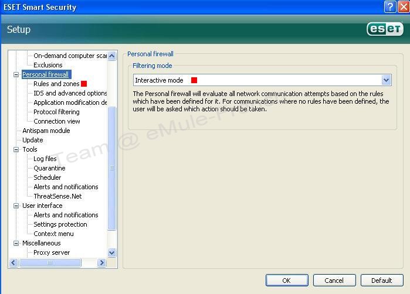Screen dimensions: 410x294
Task: Click horizontal scrollbar right arrow
Action: [x=101, y=263]
